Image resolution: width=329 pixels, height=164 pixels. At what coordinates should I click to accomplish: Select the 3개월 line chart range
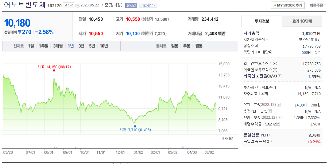(58, 46)
